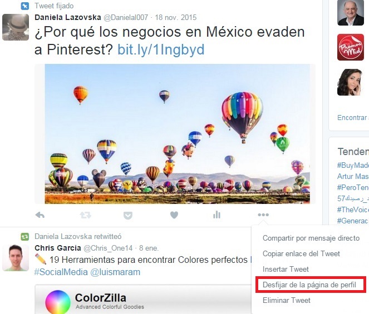Click Daniela Lazovska's hat avatar

click(x=16, y=27)
